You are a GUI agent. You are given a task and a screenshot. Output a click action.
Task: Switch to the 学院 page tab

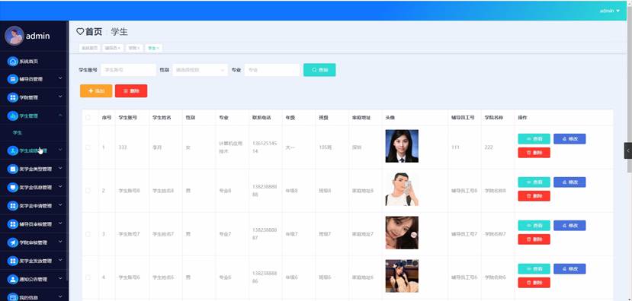[x=134, y=48]
